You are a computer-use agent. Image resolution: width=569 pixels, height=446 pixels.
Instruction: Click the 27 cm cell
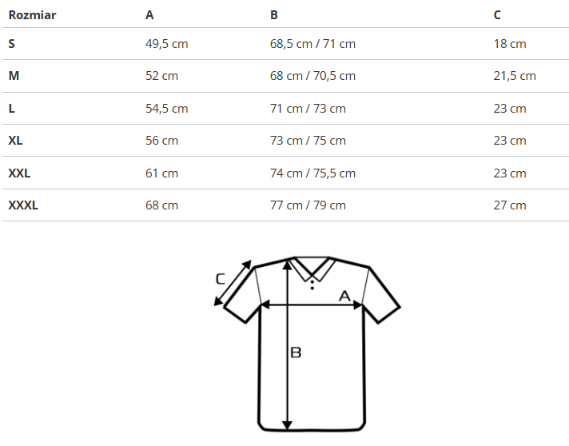pyautogui.click(x=510, y=205)
